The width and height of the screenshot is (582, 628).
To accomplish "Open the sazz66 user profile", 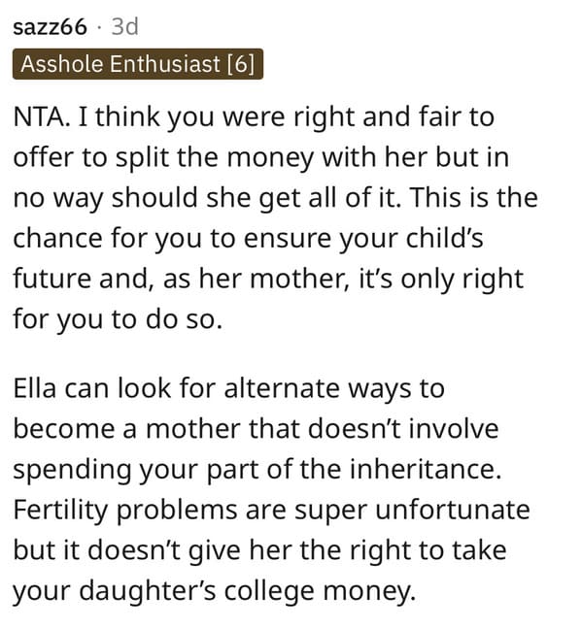I will (x=50, y=27).
